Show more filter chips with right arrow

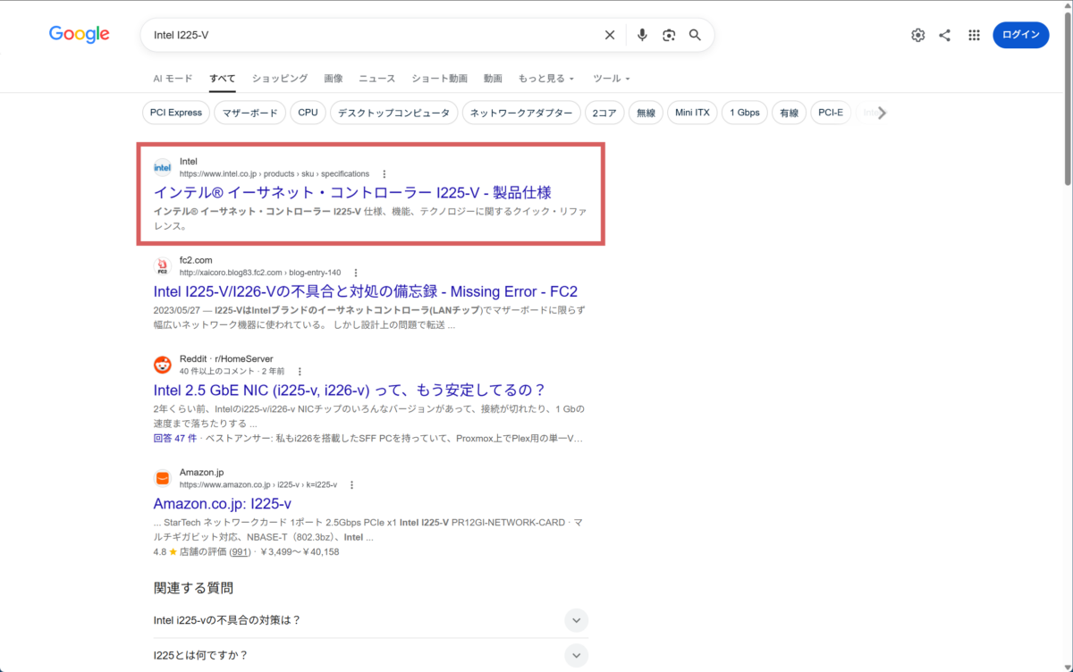tap(883, 113)
